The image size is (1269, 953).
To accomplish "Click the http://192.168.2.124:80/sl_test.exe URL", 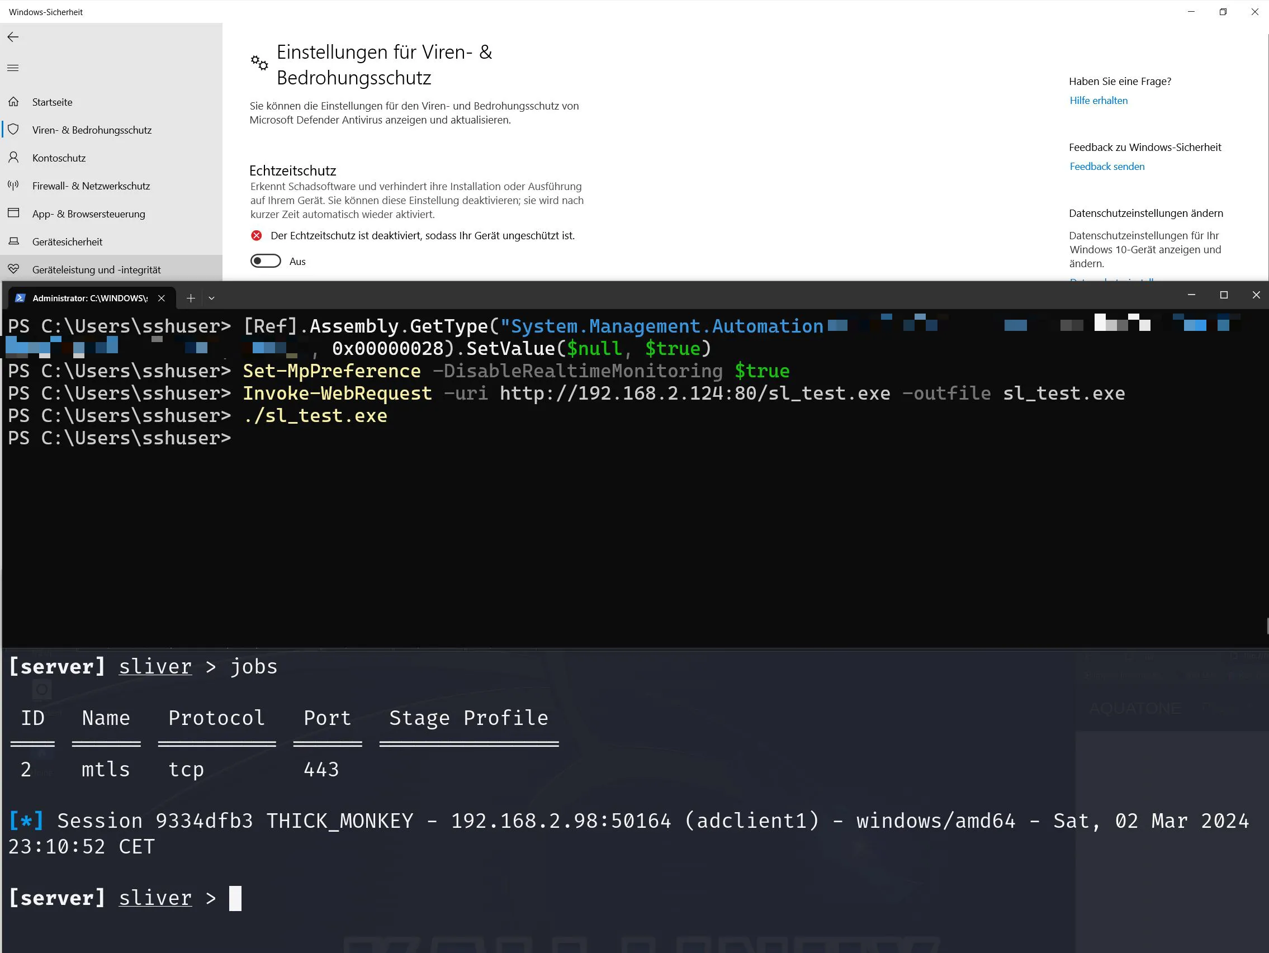I will click(x=695, y=393).
